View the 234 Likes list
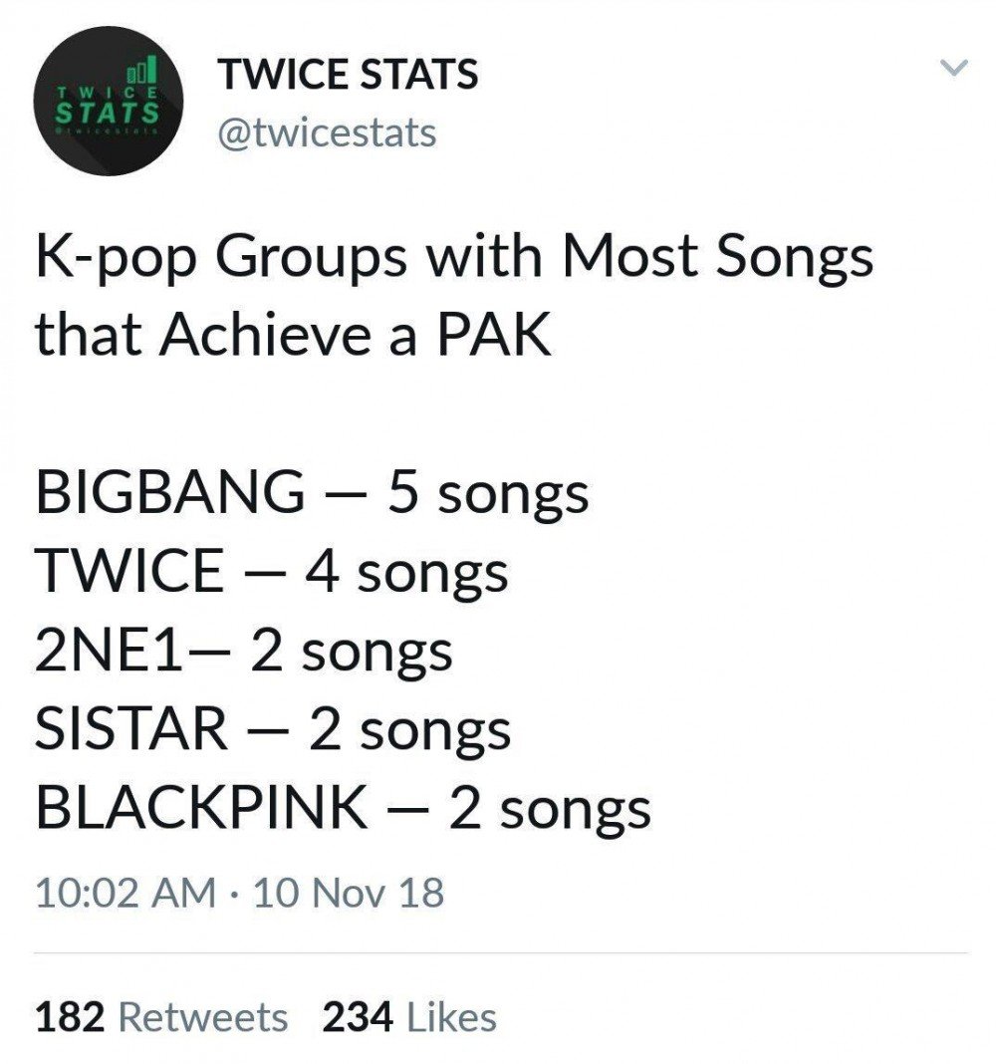Viewport: 996px width, 1064px height. (x=409, y=1017)
